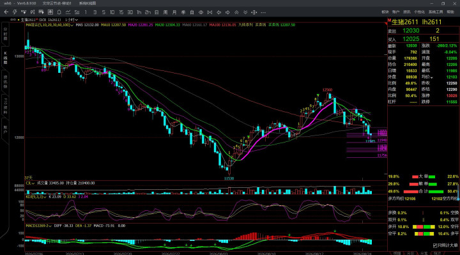This screenshot has width=460, height=255.
Task: Toggle the eye display icon in toolbar
Action: click(201, 12)
